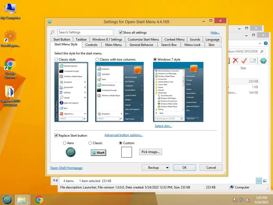Switch to the General Behavior tab
Screen dimensions: 273x205
pyautogui.click(x=141, y=45)
